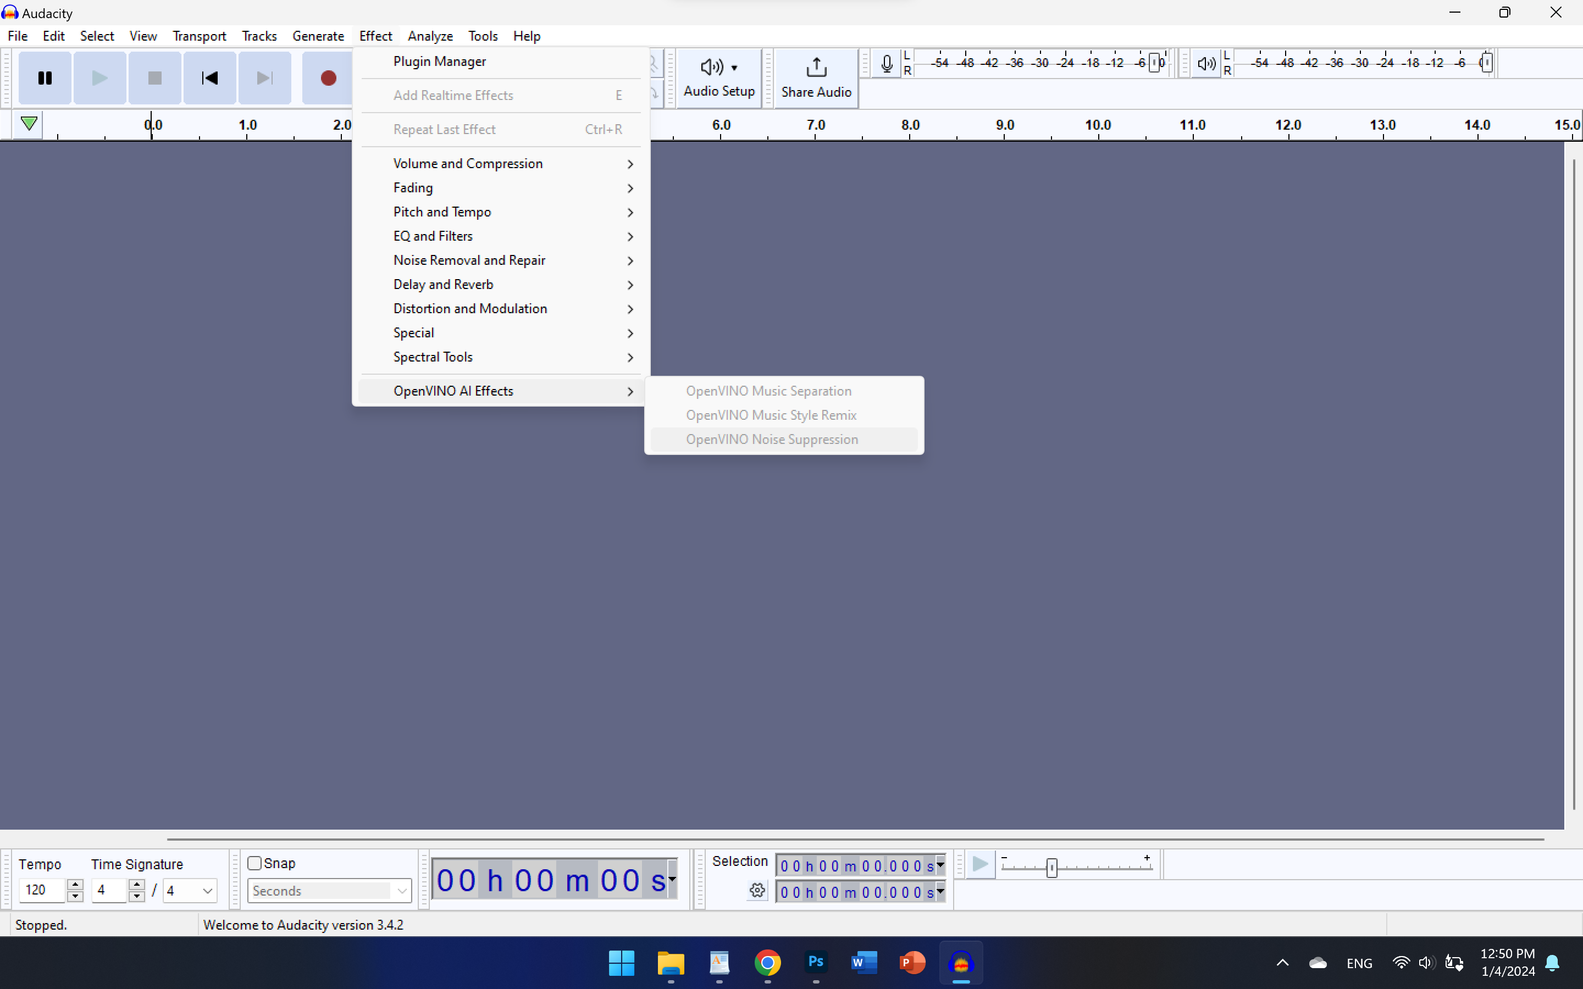Viewport: 1583px width, 989px height.
Task: Open the Tracks menu
Action: (x=259, y=36)
